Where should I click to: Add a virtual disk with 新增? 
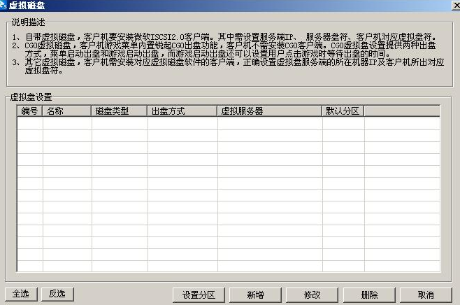(x=255, y=295)
